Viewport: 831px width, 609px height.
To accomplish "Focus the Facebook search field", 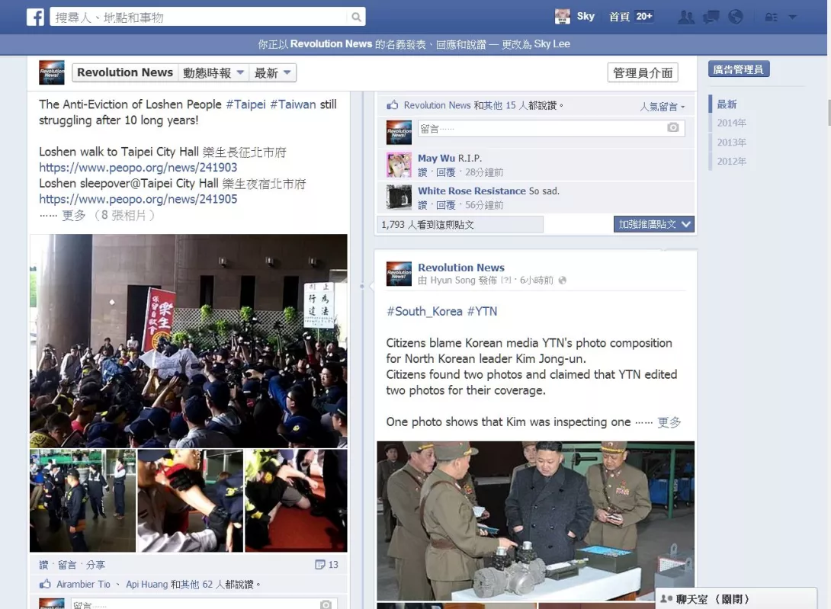I will [x=199, y=17].
